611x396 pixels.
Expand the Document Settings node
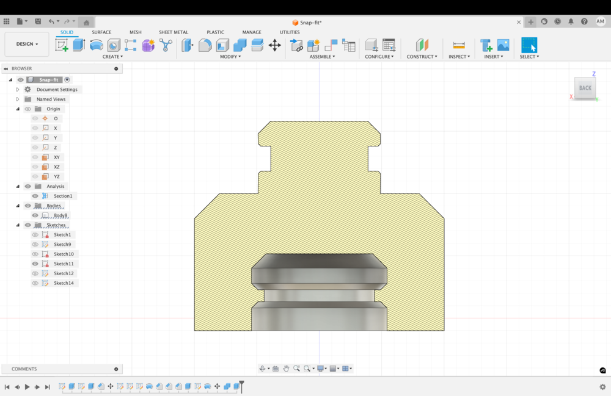(x=18, y=90)
